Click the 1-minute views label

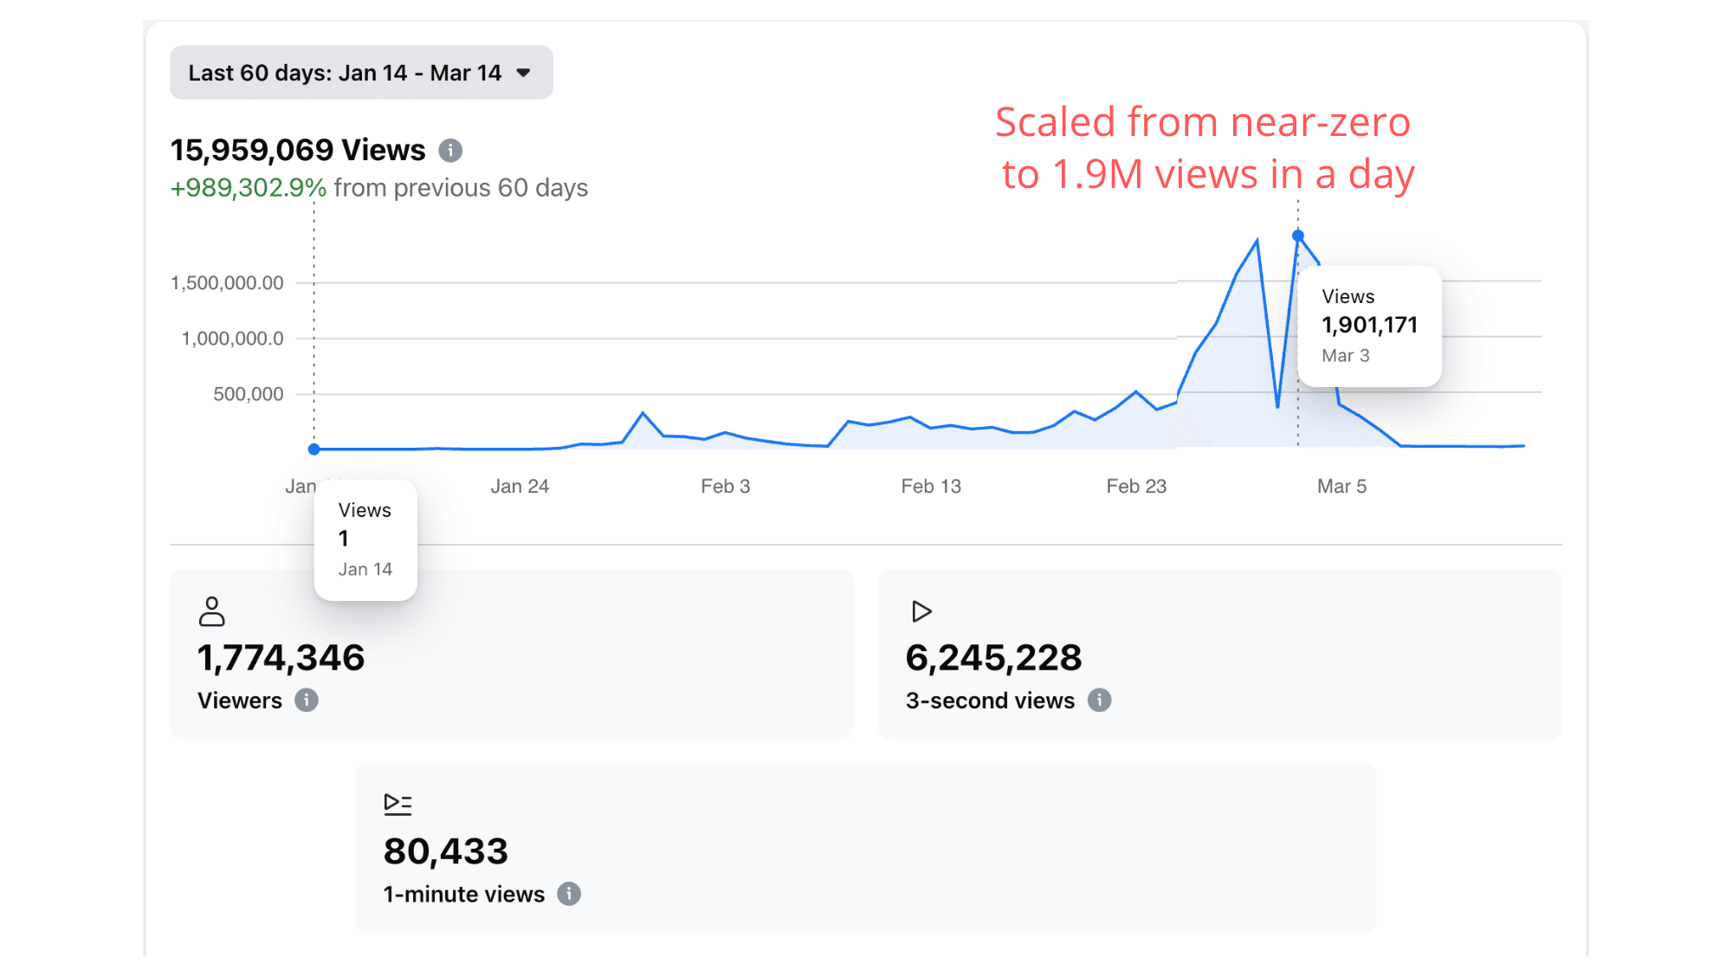tap(464, 894)
